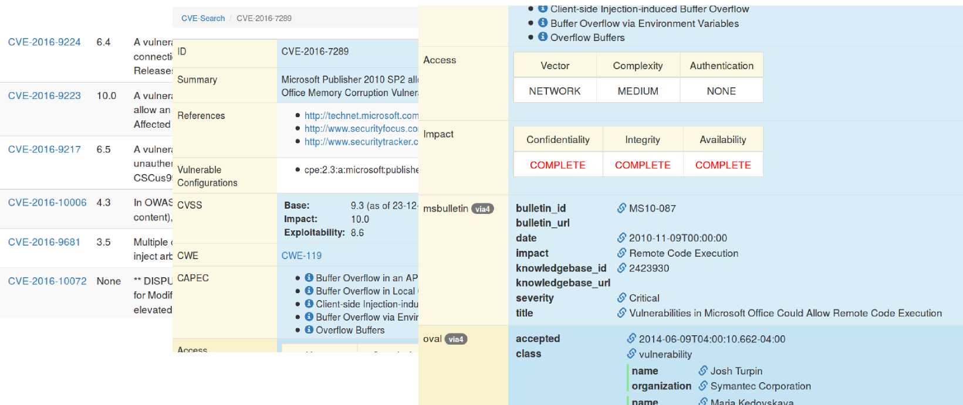963x405 pixels.
Task: Click link icon beside vulnerability class
Action: pos(631,354)
